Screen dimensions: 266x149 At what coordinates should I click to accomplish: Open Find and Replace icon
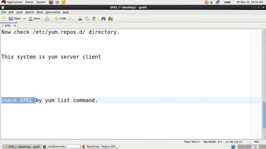point(111,19)
